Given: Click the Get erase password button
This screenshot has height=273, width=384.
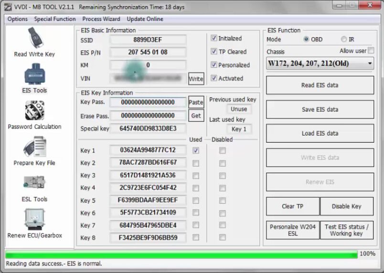Looking at the screenshot, I should 196,115.
